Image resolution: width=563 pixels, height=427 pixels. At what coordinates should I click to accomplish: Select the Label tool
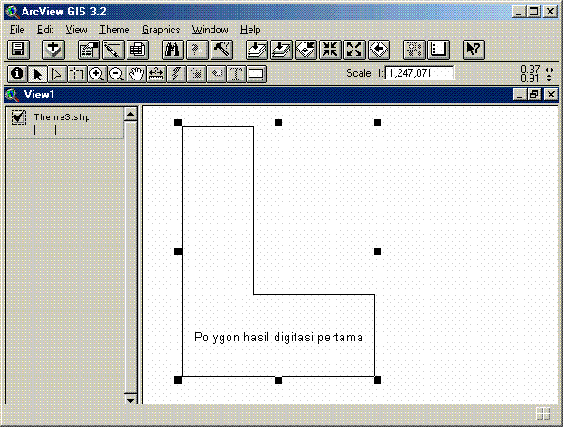point(216,74)
